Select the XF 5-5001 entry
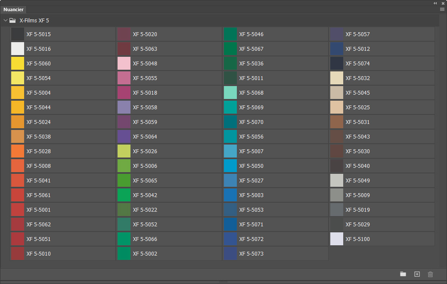 63,210
